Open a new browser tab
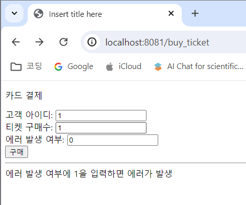The image size is (246, 205). 195,13
